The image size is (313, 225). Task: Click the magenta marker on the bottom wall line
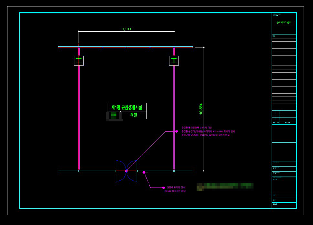click(x=144, y=172)
